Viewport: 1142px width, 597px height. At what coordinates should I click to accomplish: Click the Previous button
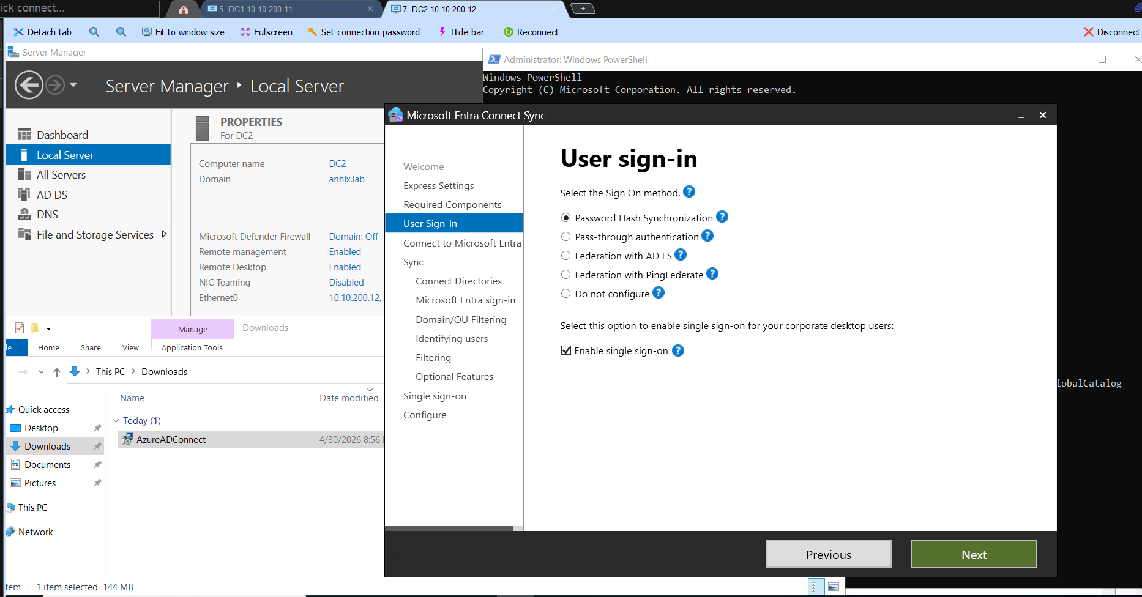click(829, 554)
